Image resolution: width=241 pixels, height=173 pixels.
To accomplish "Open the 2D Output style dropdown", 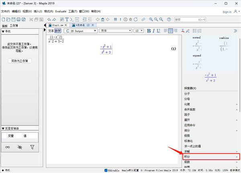I will 81,31.
